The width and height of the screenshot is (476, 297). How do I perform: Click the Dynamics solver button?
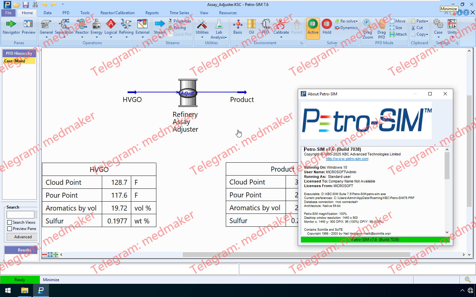tap(346, 28)
